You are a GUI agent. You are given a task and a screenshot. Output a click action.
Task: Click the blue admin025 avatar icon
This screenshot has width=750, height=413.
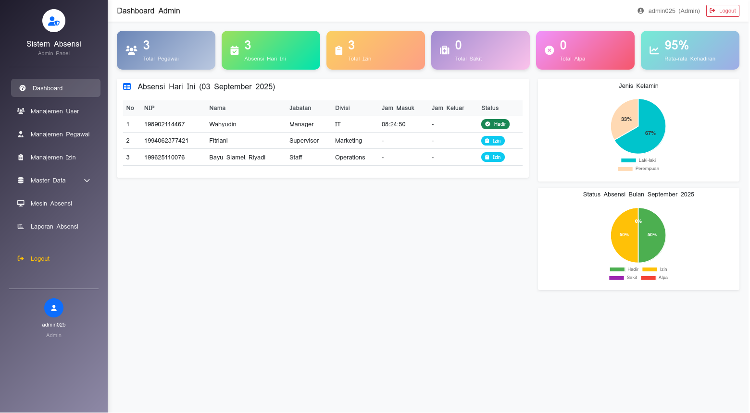54,308
